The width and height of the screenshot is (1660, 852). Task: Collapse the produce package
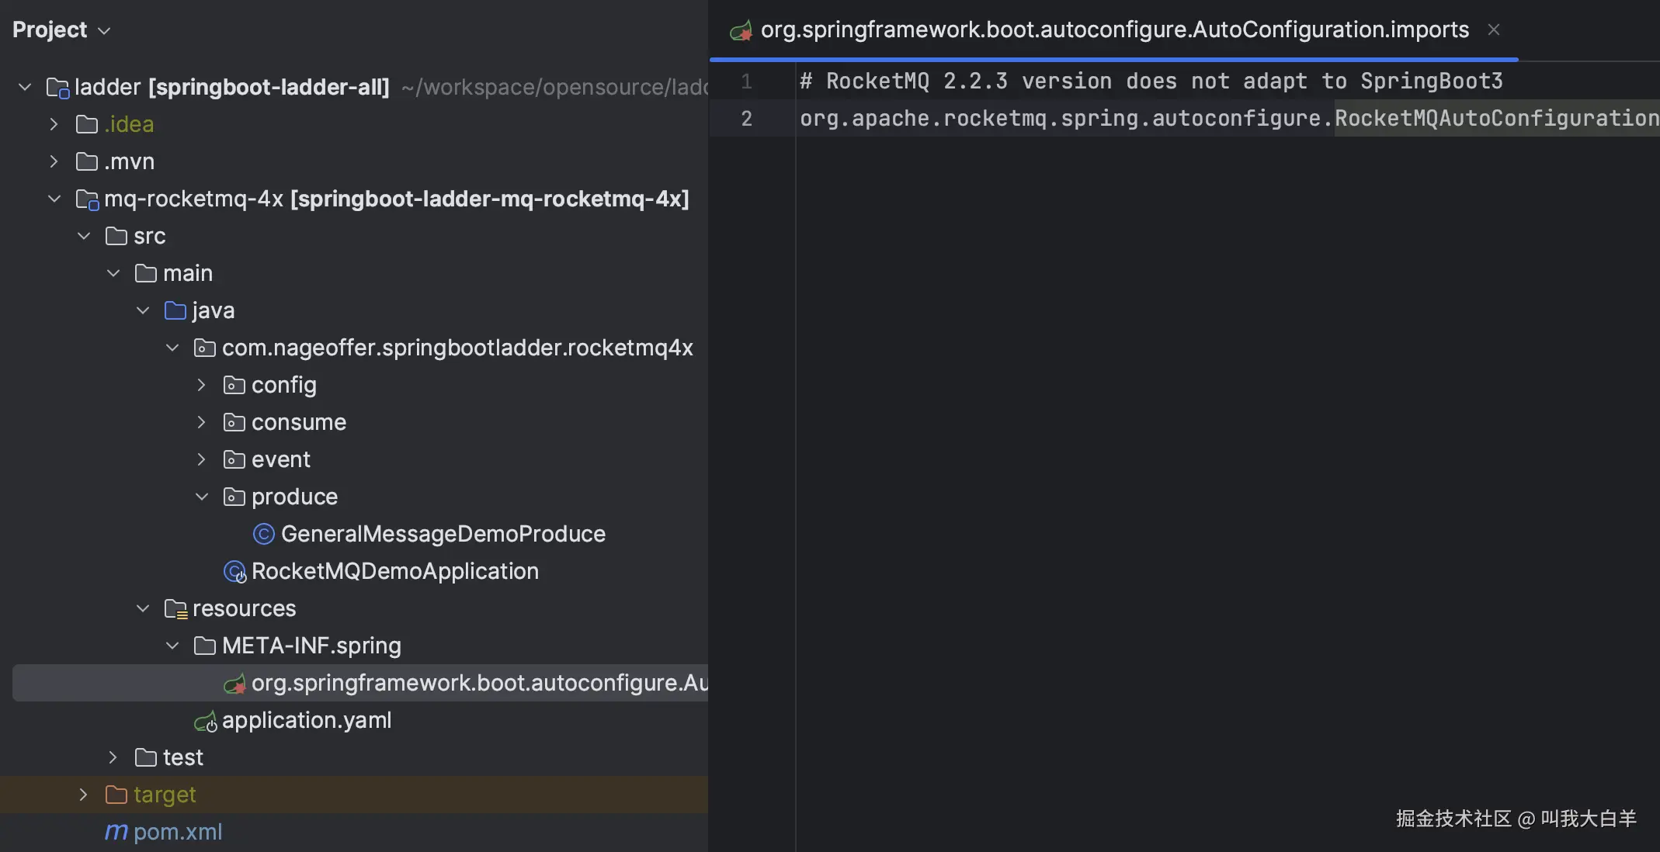[x=201, y=497]
